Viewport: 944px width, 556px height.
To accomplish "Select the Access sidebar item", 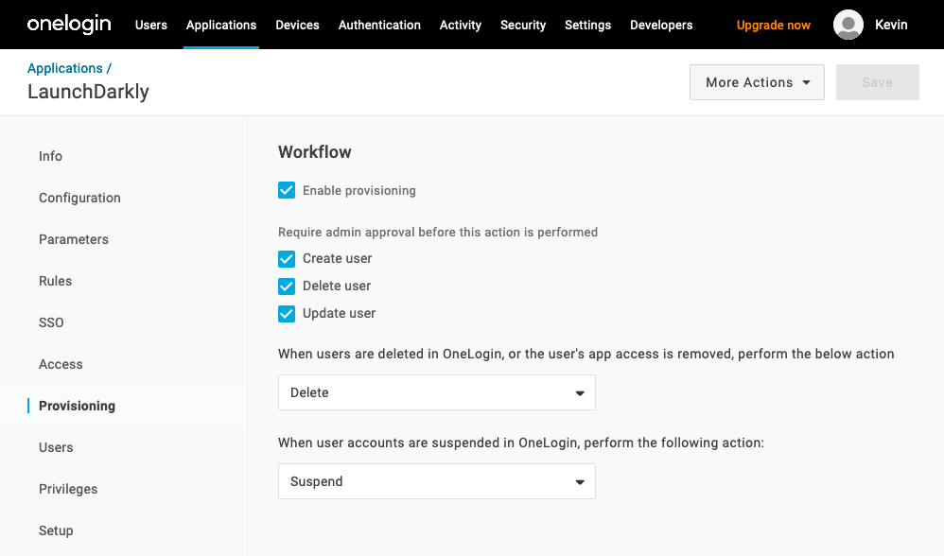I will click(61, 364).
